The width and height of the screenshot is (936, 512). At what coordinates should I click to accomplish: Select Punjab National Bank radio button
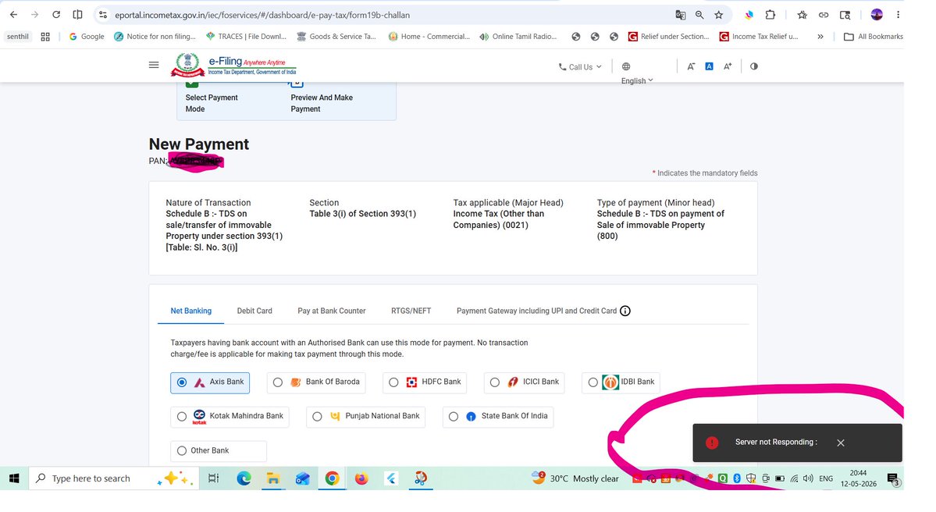(317, 417)
